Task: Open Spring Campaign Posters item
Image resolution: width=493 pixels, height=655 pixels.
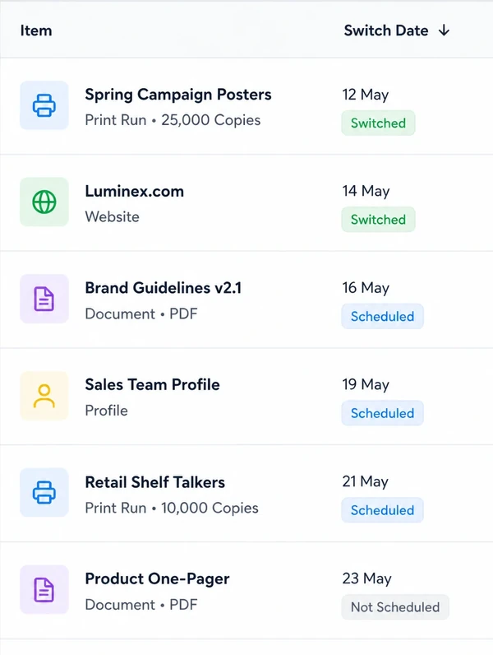Action: tap(178, 95)
